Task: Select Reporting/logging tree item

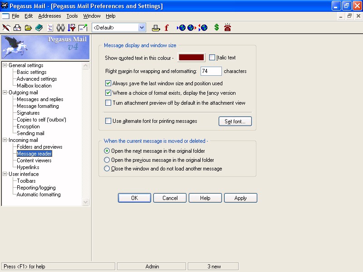Action: coord(36,188)
